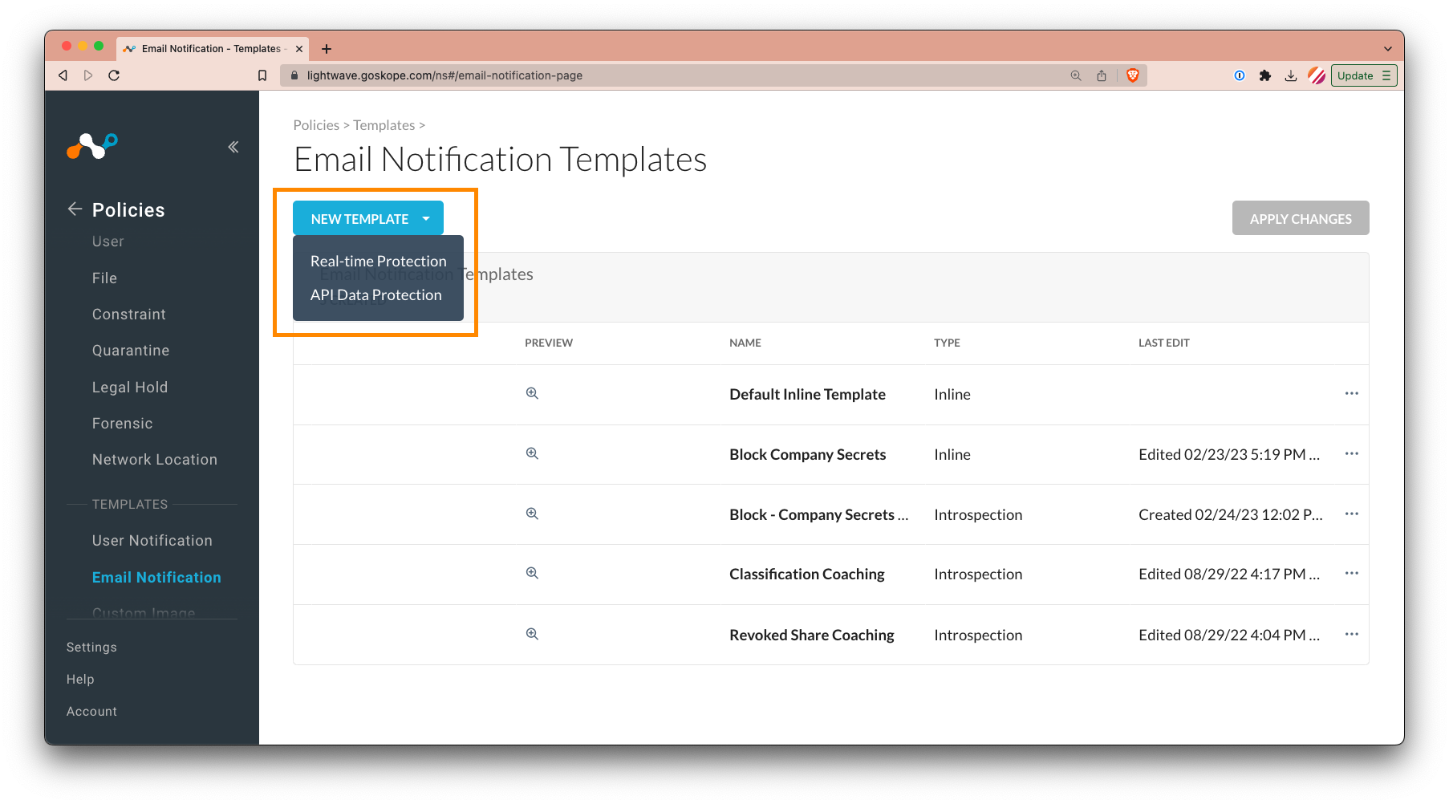
Task: Collapse the left sidebar
Action: (x=233, y=146)
